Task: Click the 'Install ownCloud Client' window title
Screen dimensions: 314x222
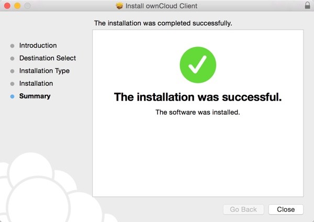Action: click(x=161, y=6)
